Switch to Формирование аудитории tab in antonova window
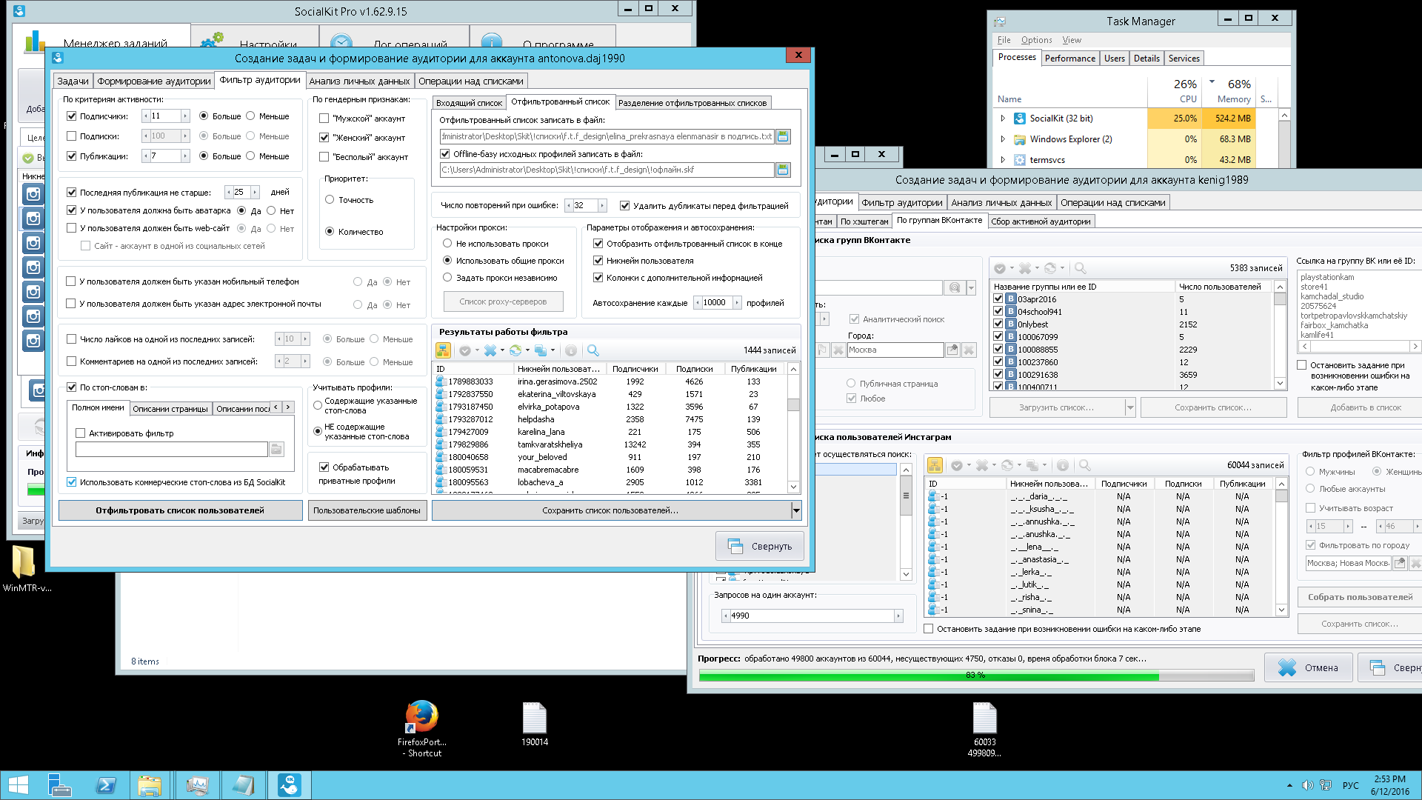 (154, 81)
